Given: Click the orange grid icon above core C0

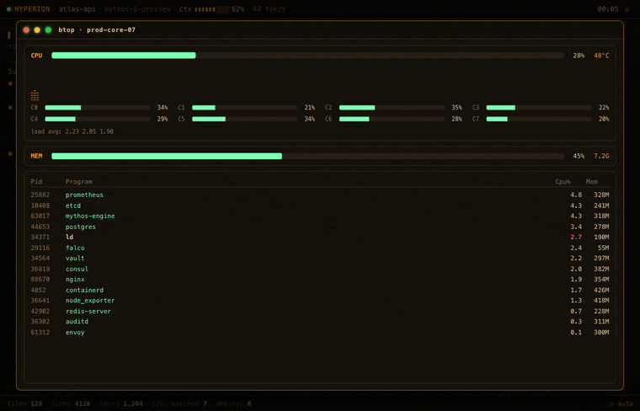Looking at the screenshot, I should (x=35, y=95).
